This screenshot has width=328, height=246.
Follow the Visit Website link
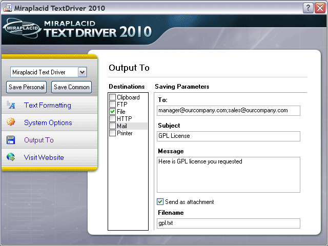pos(44,157)
